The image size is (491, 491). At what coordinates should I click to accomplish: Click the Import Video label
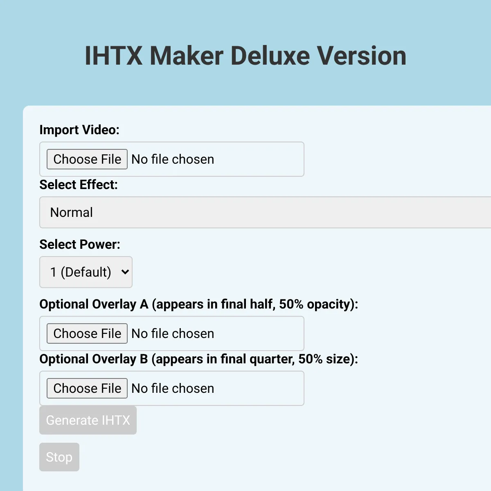79,130
